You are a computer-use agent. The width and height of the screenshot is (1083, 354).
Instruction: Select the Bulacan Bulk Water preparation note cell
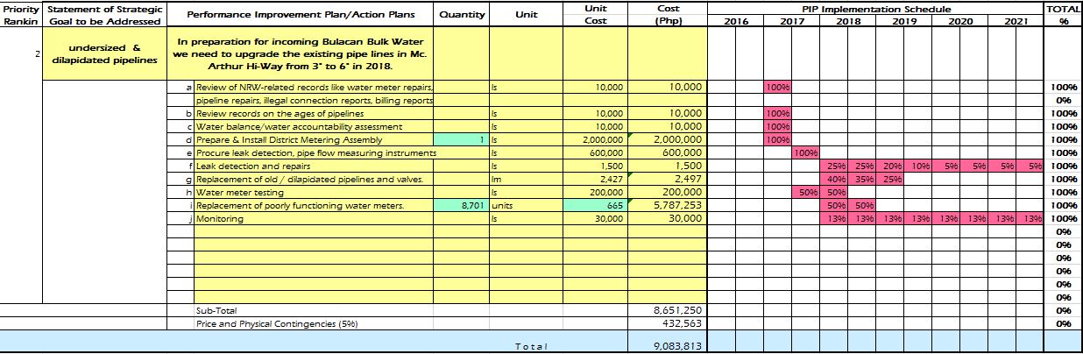coord(299,54)
